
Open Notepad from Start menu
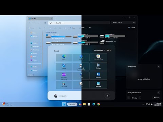tap(98, 85)
